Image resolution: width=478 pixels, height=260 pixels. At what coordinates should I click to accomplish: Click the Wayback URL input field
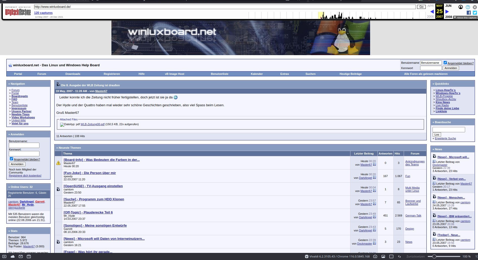click(225, 7)
